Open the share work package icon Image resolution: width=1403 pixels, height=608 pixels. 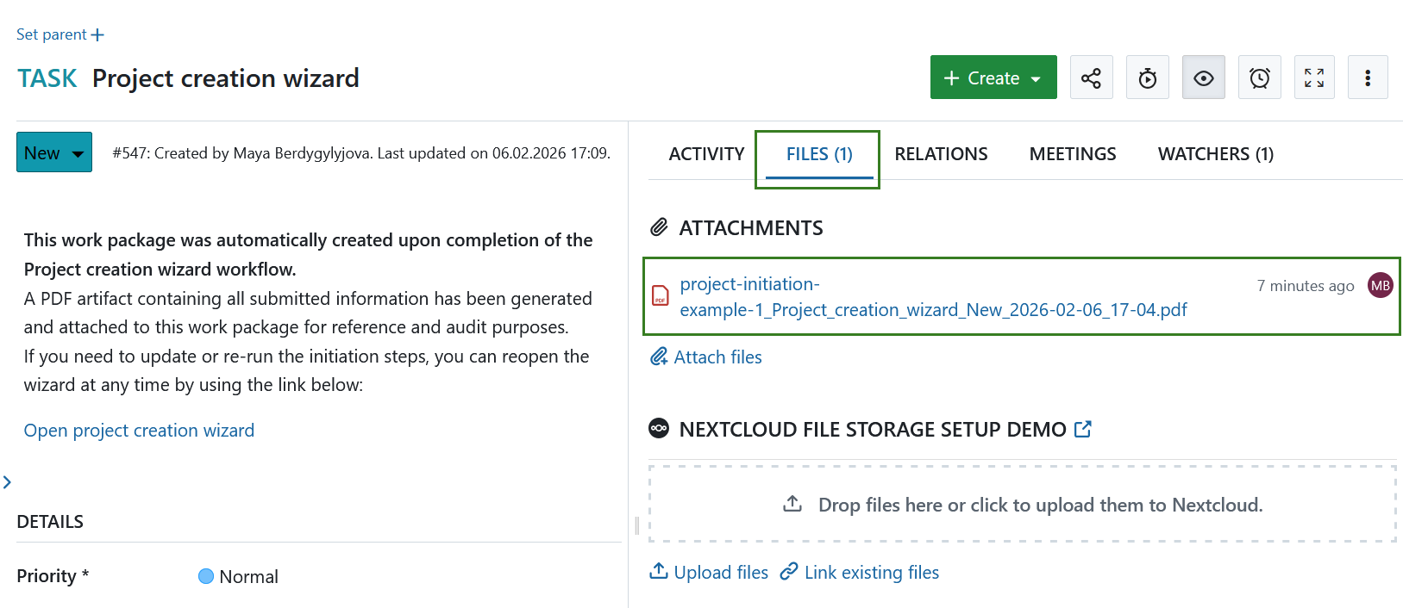[x=1091, y=78]
